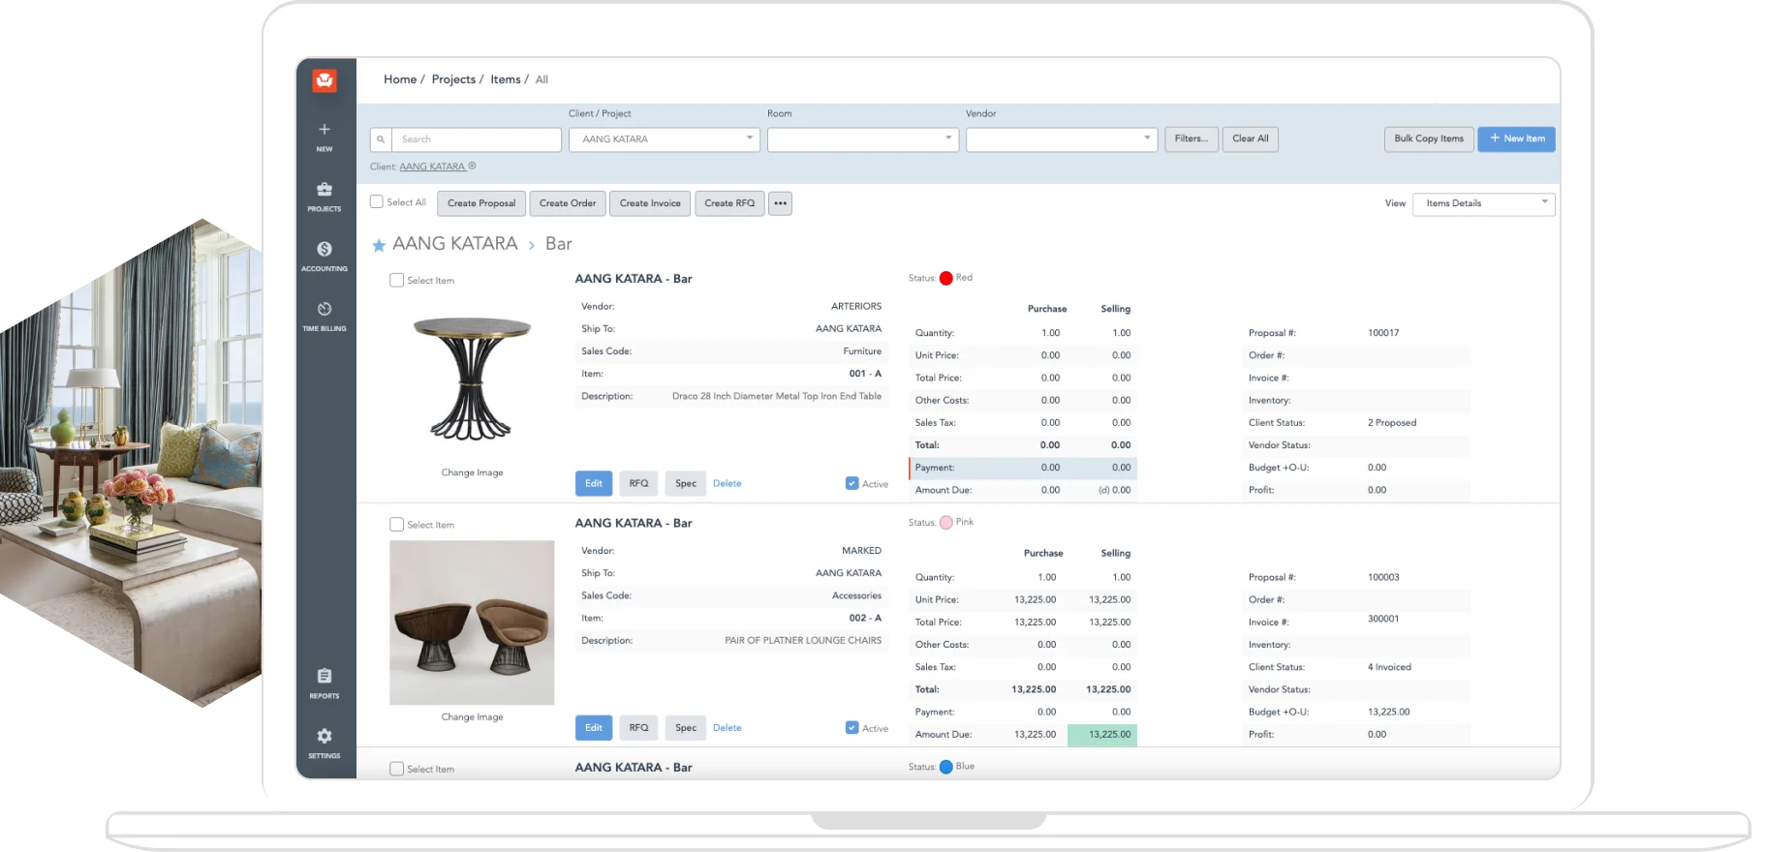Open Projects briefcase icon in sidebar

325,190
